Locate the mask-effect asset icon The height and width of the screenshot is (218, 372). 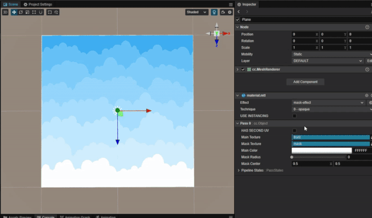click(370, 103)
